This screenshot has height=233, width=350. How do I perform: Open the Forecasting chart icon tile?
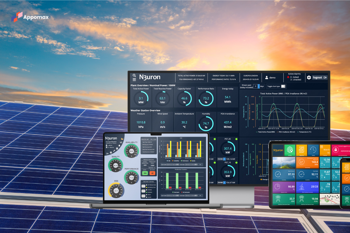[x=302, y=161]
